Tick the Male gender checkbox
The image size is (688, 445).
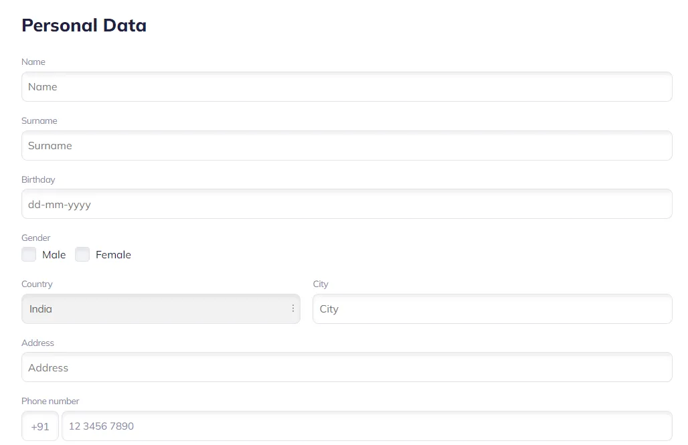tap(29, 254)
